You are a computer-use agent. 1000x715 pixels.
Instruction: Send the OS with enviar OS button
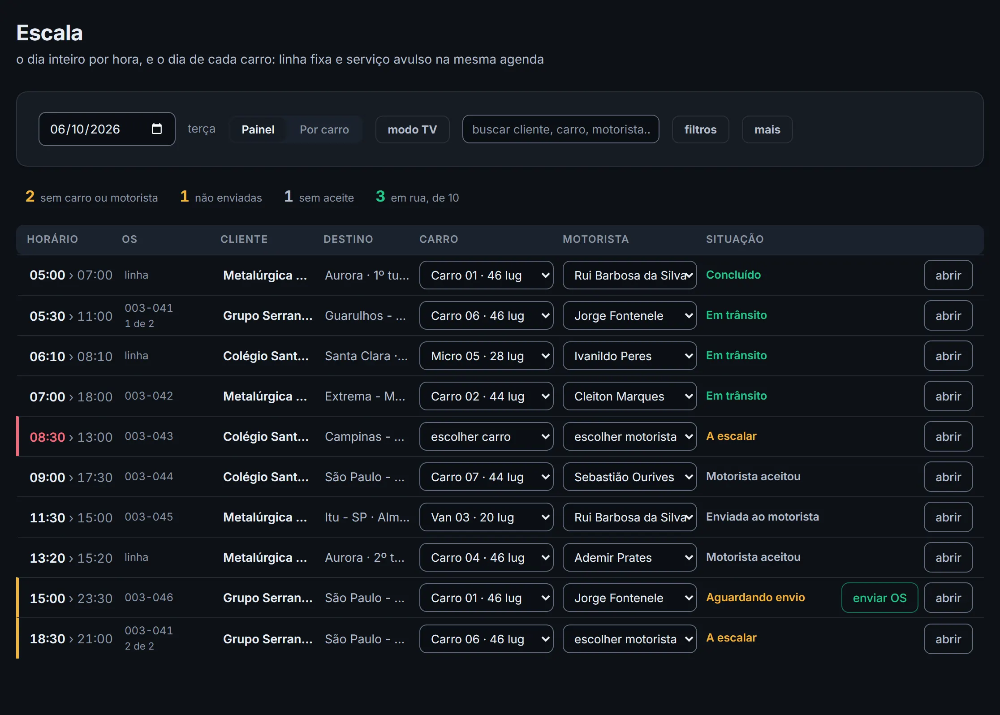tap(879, 598)
